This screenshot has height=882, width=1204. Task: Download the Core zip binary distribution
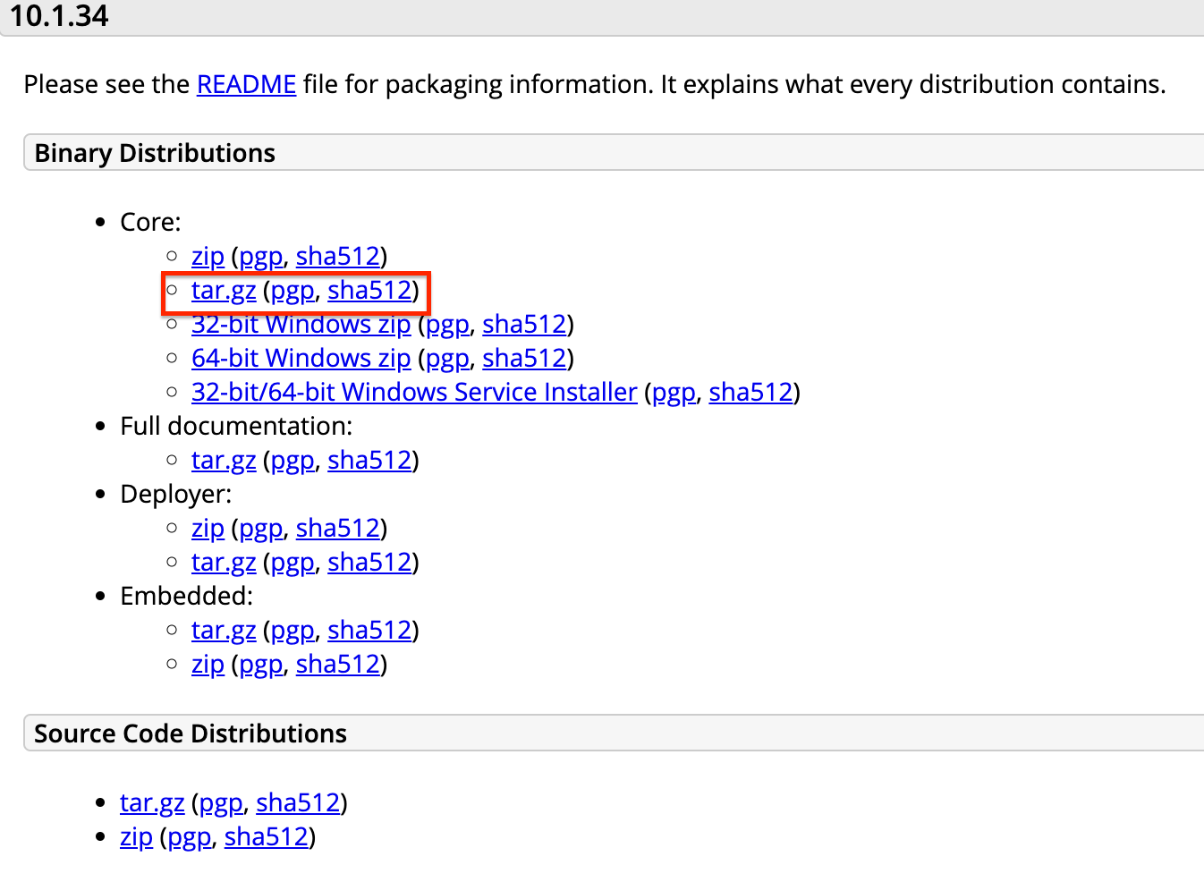(208, 257)
